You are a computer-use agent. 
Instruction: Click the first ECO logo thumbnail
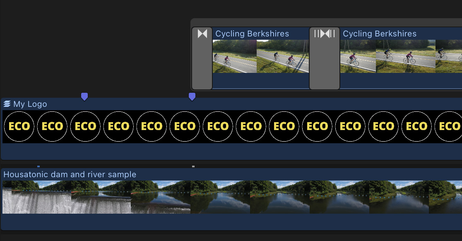(19, 126)
